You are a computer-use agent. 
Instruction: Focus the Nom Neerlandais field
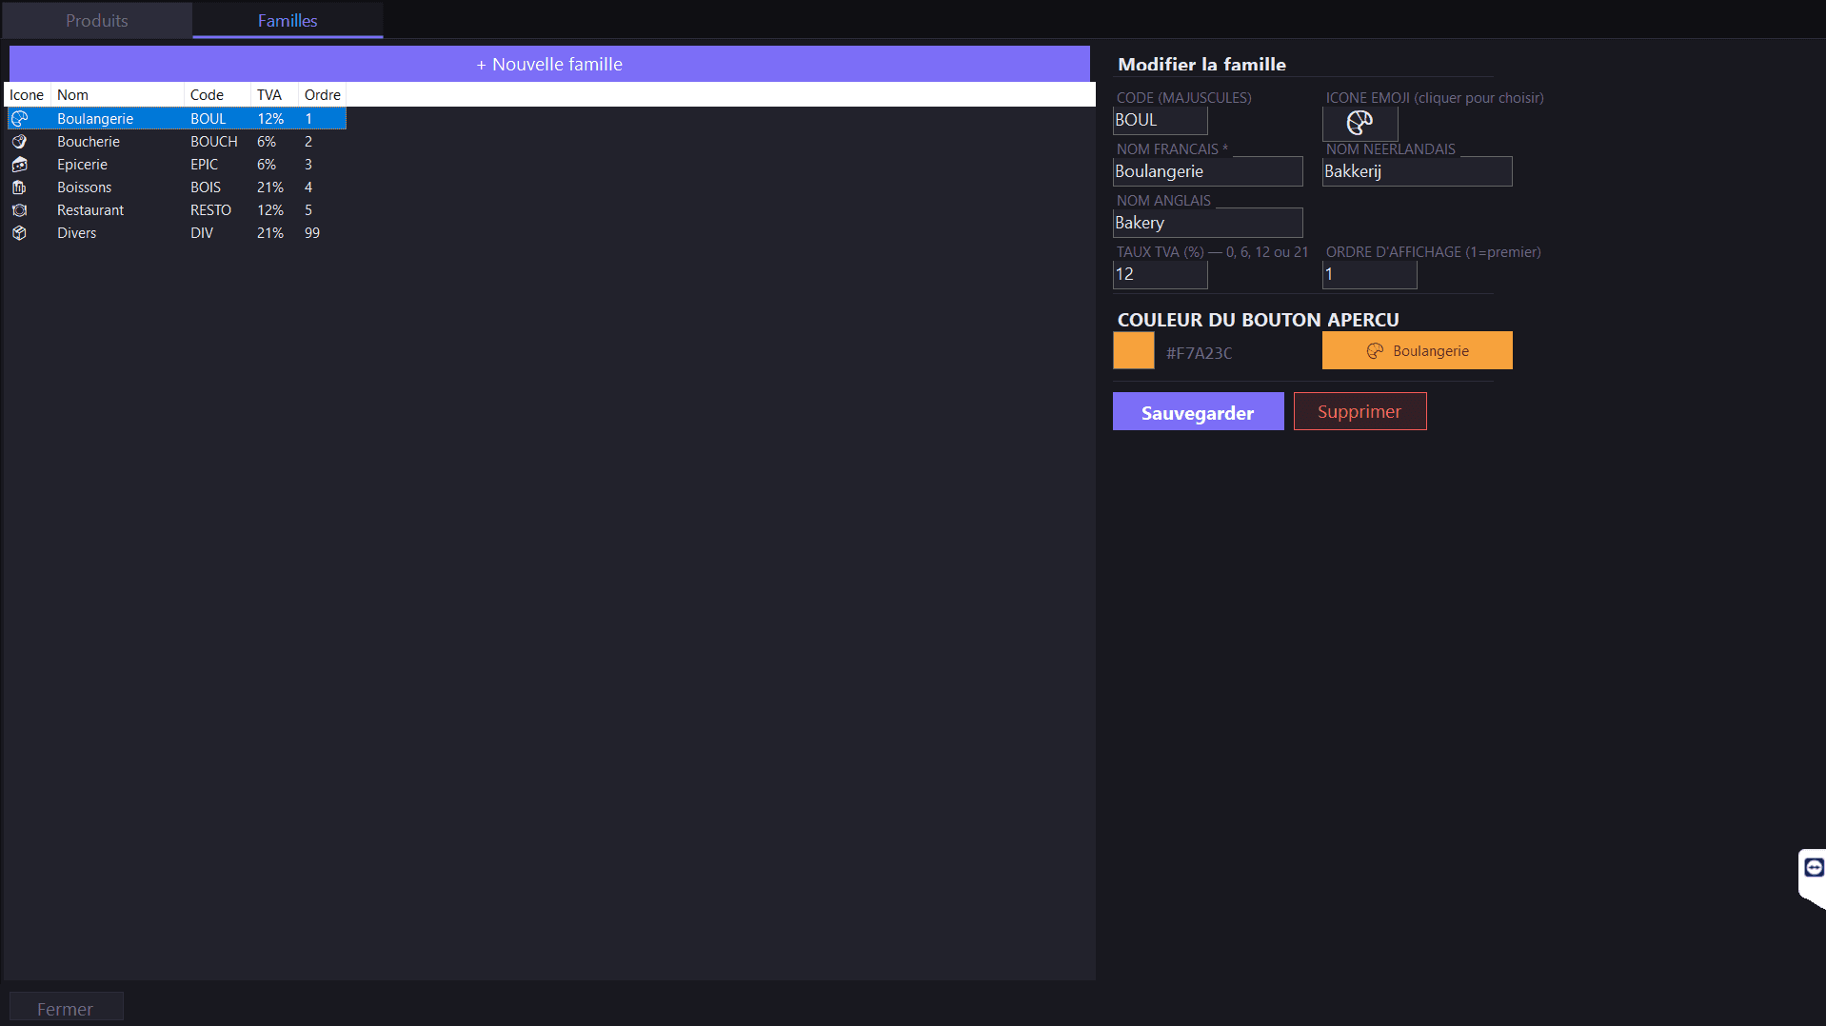pos(1417,171)
